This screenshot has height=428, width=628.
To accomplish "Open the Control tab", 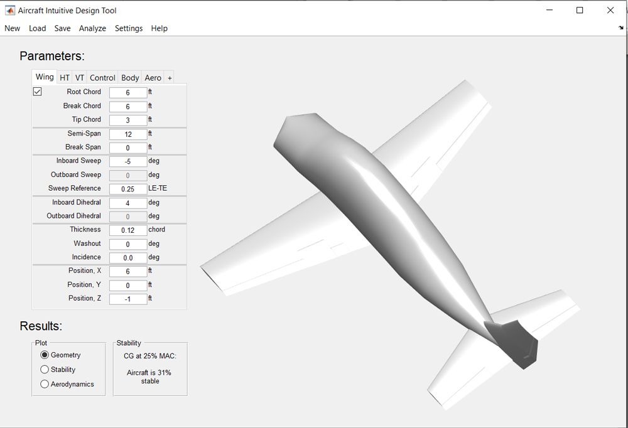I will point(102,78).
